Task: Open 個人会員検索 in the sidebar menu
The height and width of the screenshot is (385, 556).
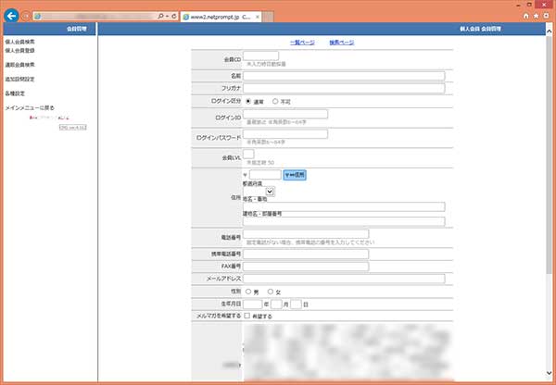Action: click(x=20, y=42)
